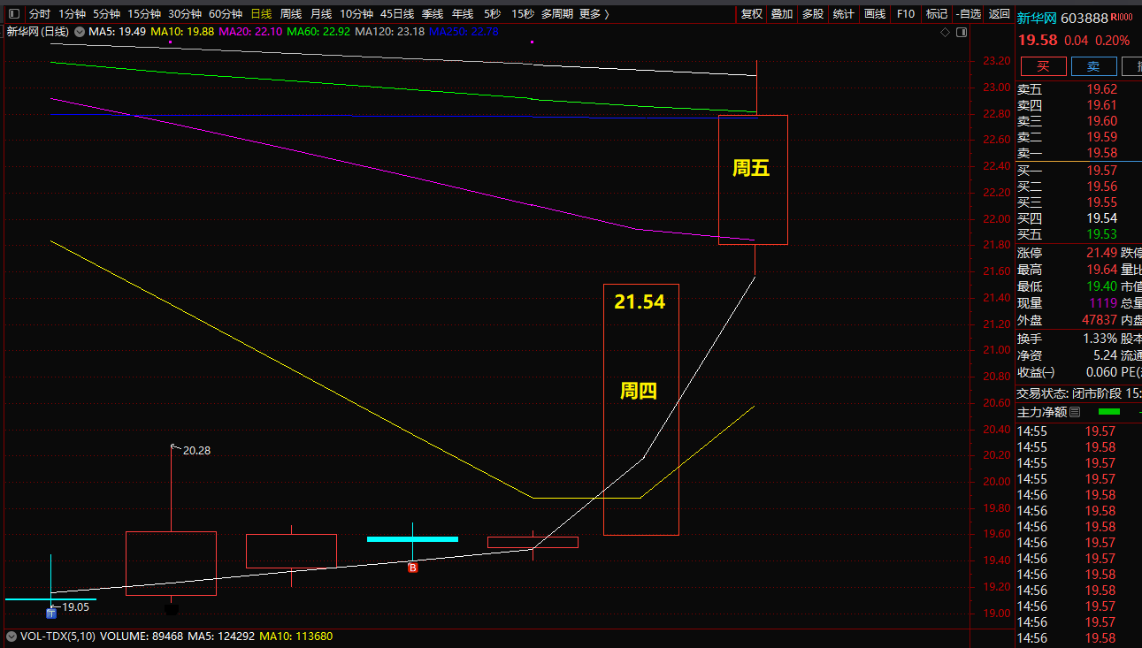1142x648 pixels.
Task: Click the MA10: 19.88 indicator label
Action: pos(182,32)
